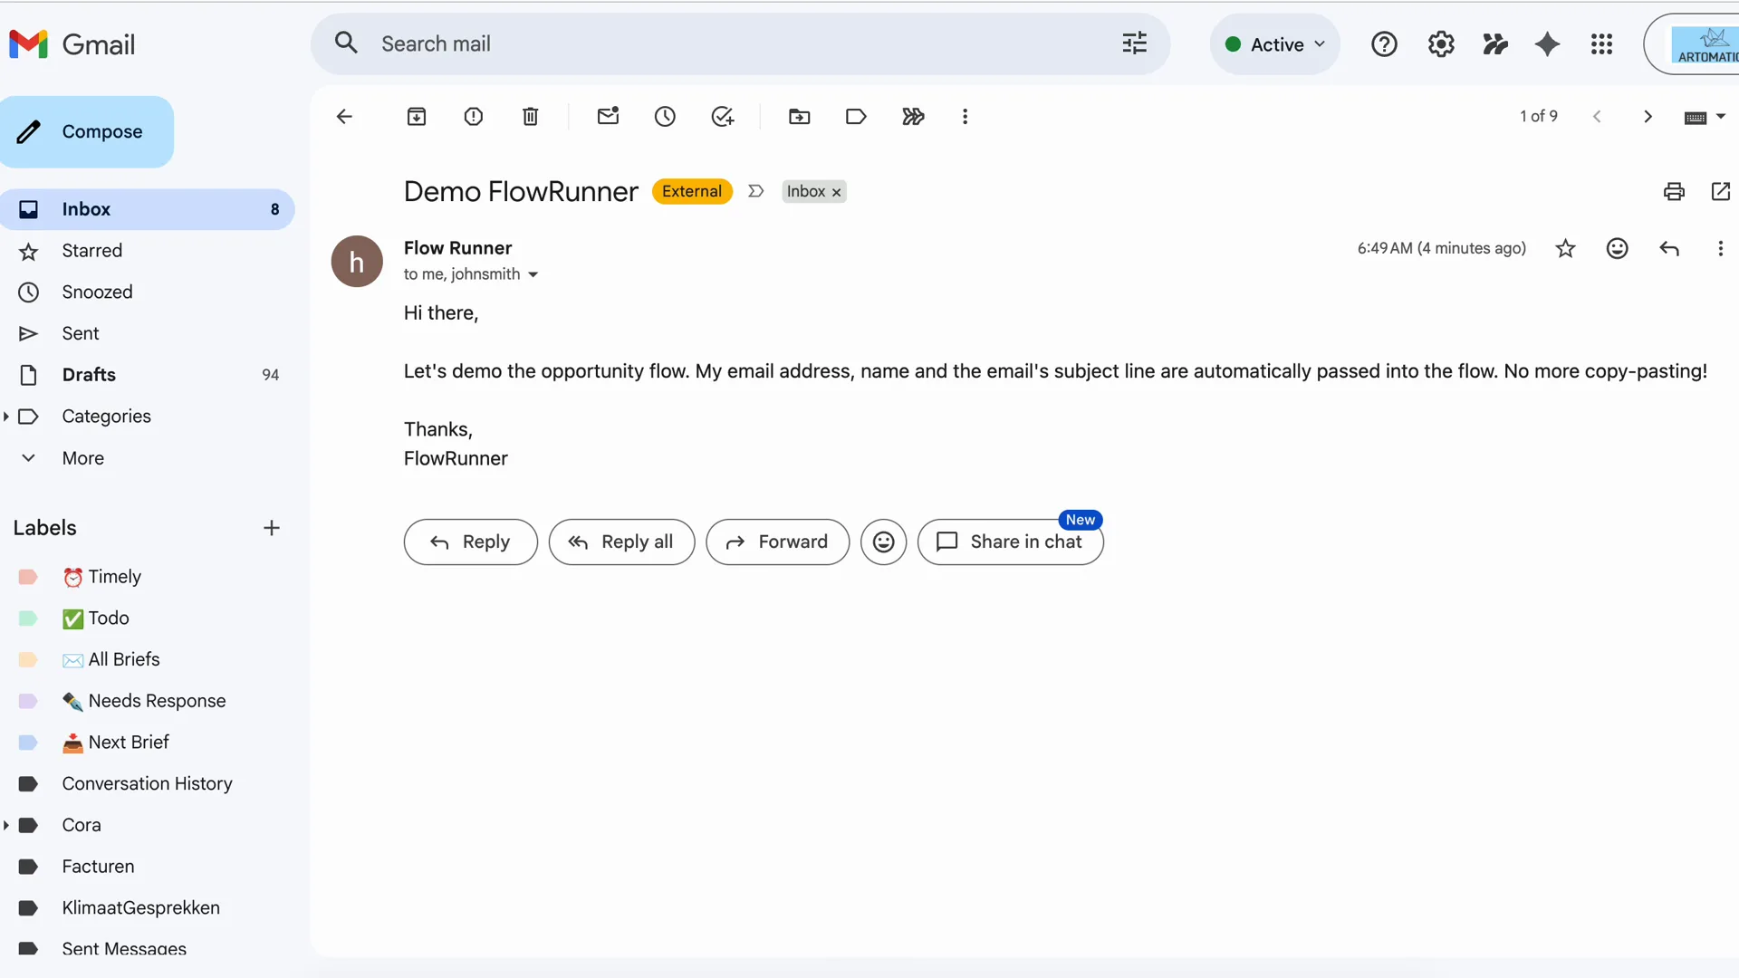Click the extension icon beside settings gear
Viewport: 1739px width, 978px height.
[x=1495, y=44]
